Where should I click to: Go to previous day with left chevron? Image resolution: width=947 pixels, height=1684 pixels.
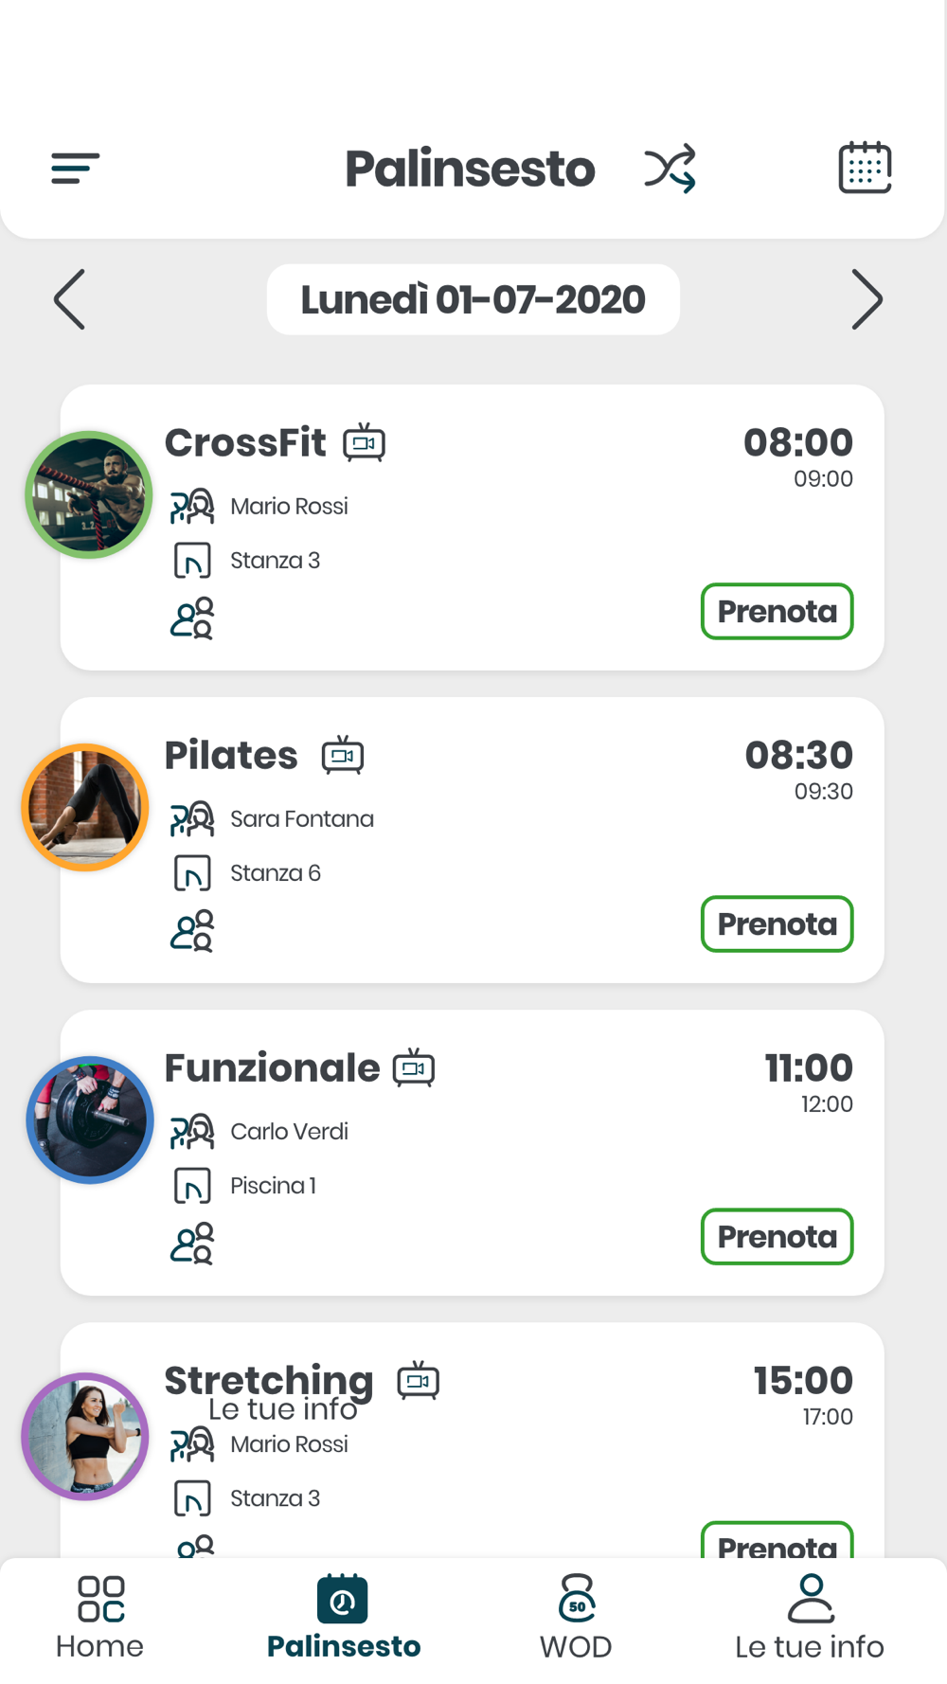(x=70, y=299)
